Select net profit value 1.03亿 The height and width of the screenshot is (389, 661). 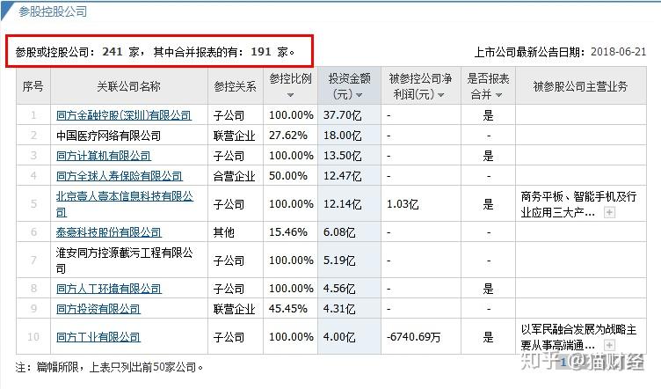(403, 204)
